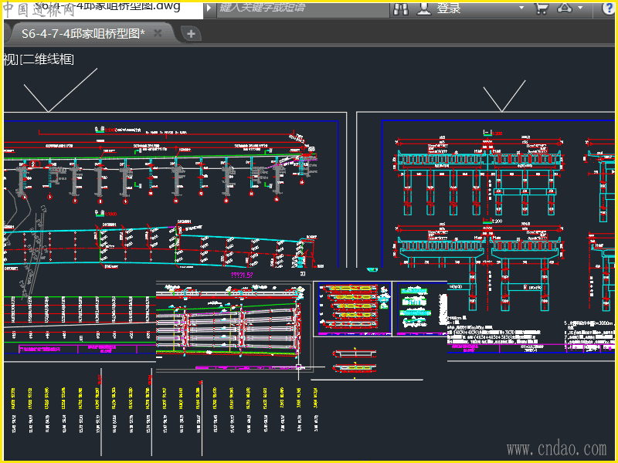The height and width of the screenshot is (463, 618).
Task: Open the shopping cart Autodesk Exchange icon
Action: (x=542, y=8)
